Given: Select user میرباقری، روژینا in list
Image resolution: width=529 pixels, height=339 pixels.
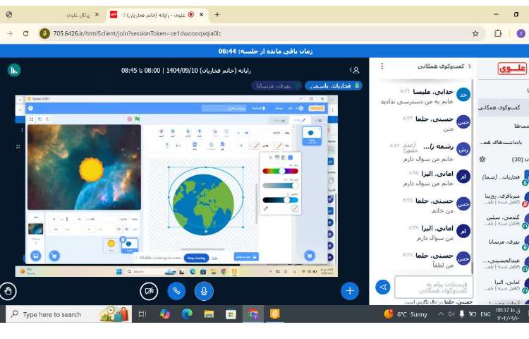Looking at the screenshot, I should (x=505, y=198).
